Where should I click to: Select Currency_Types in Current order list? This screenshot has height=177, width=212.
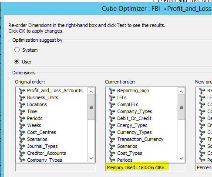(135, 132)
